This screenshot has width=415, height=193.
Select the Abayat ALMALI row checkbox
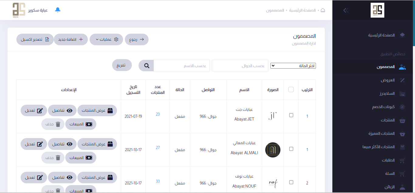tap(291, 149)
